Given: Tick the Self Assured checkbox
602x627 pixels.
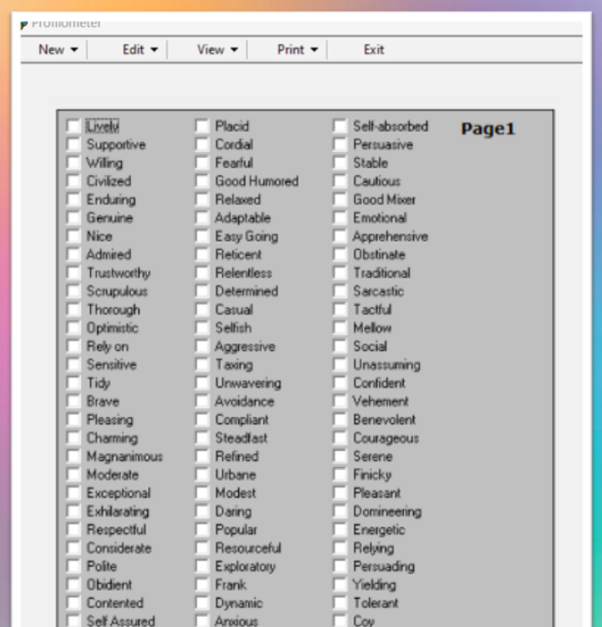Looking at the screenshot, I should tap(74, 621).
